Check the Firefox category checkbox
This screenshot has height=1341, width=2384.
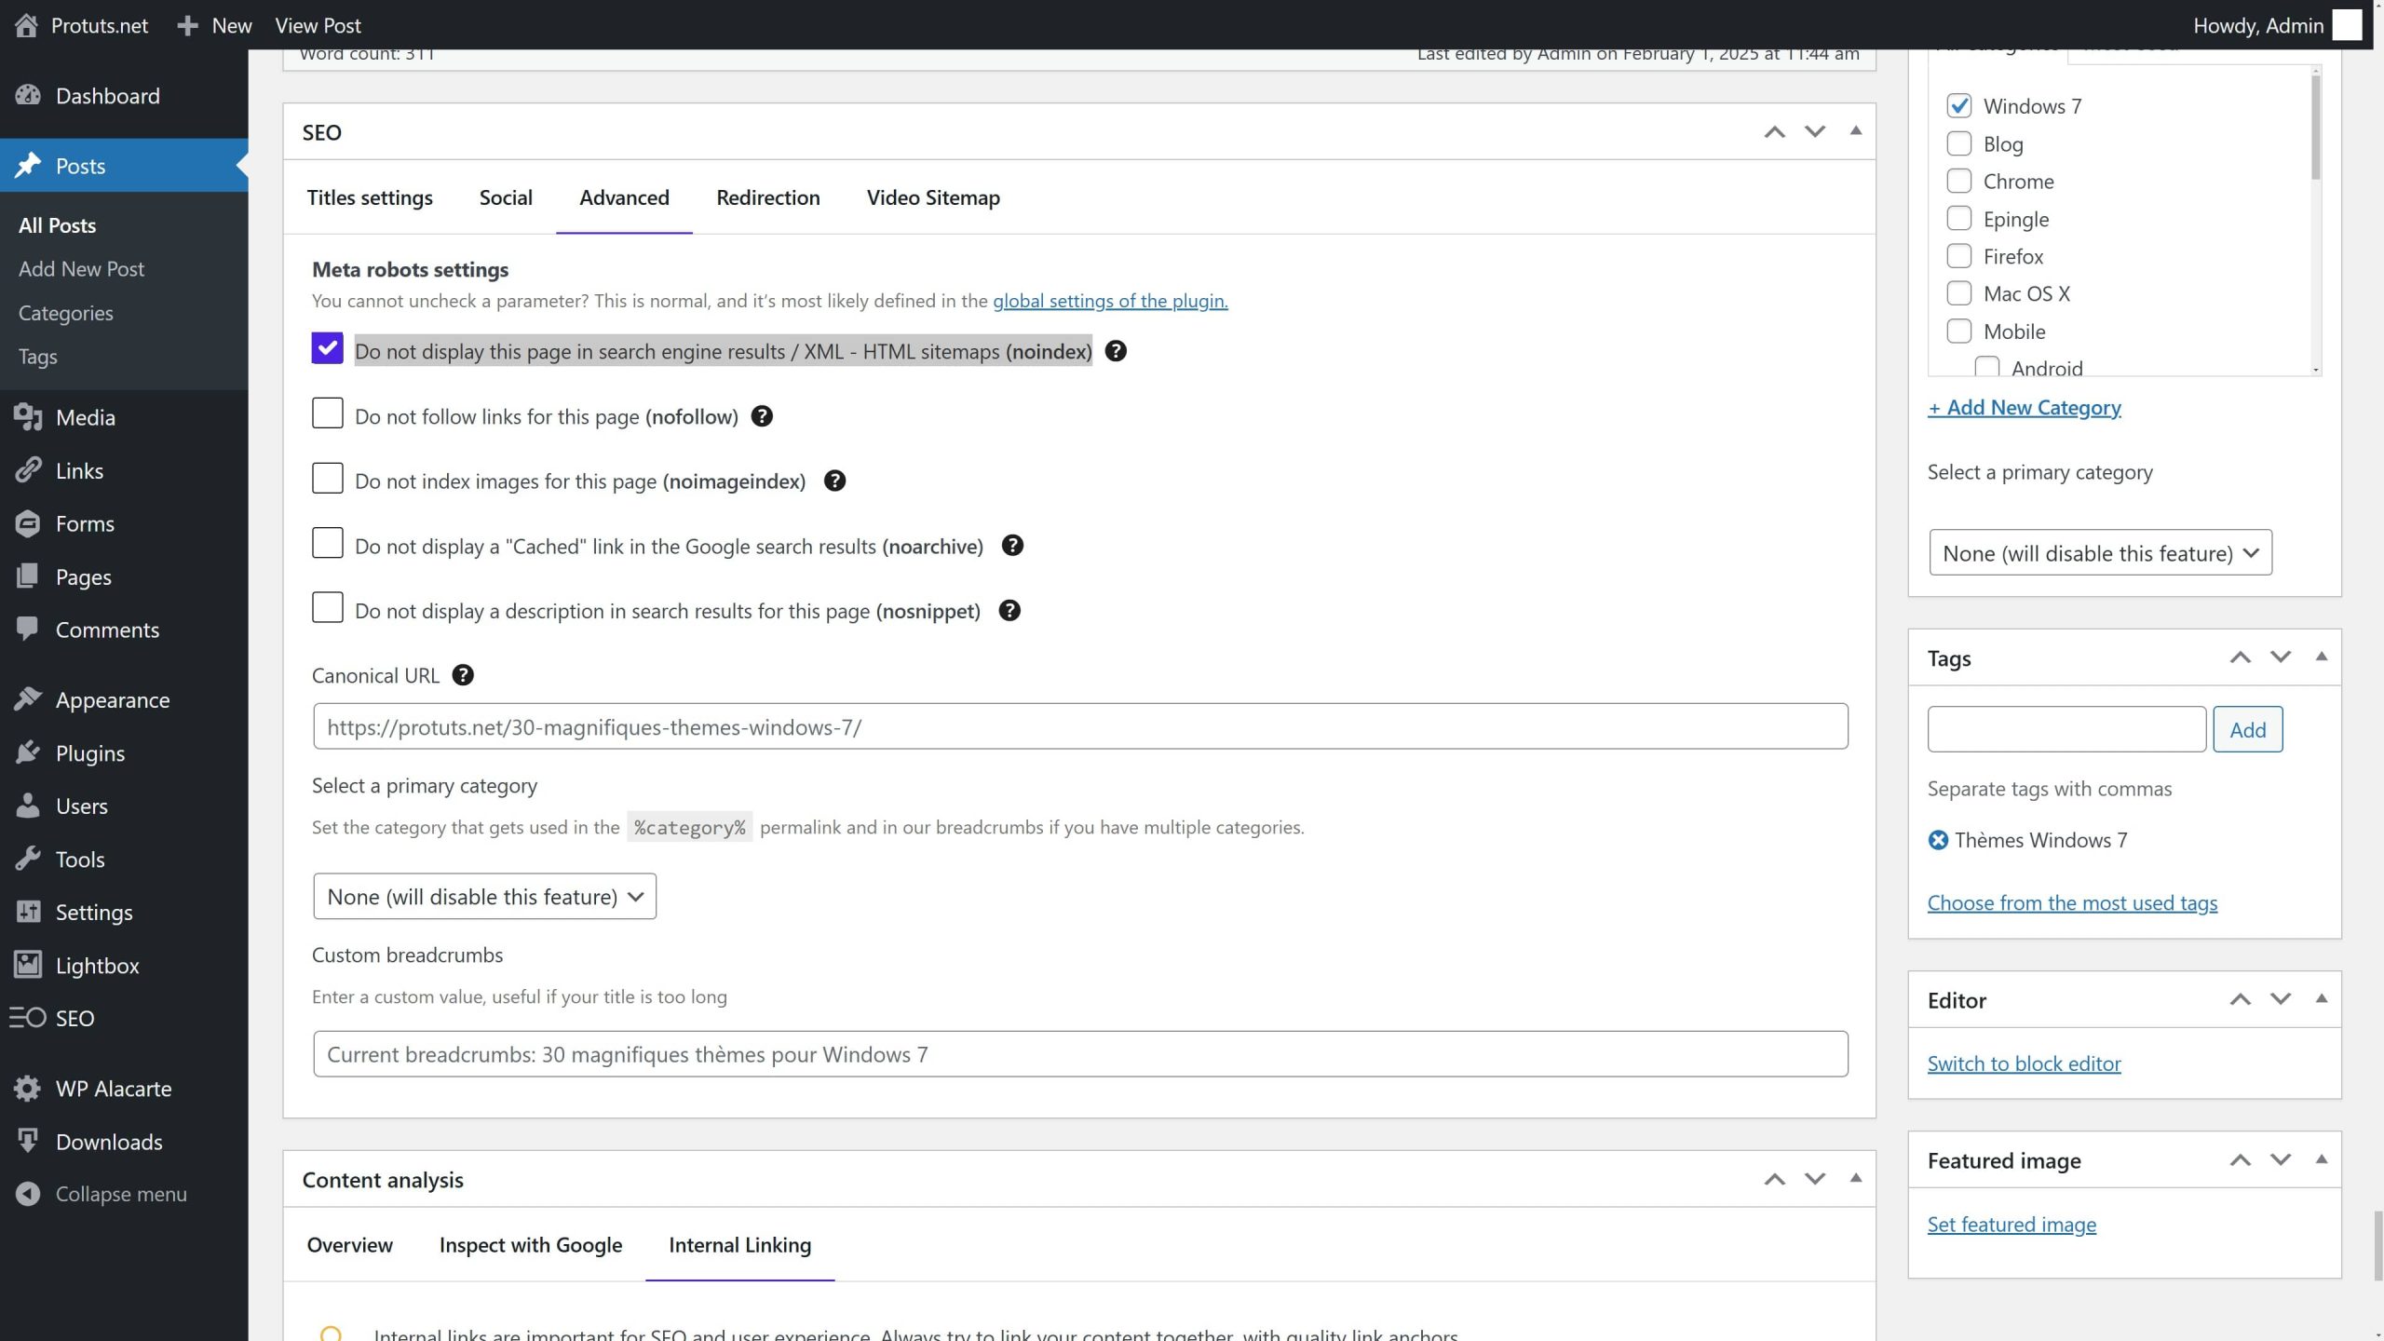coord(1958,256)
